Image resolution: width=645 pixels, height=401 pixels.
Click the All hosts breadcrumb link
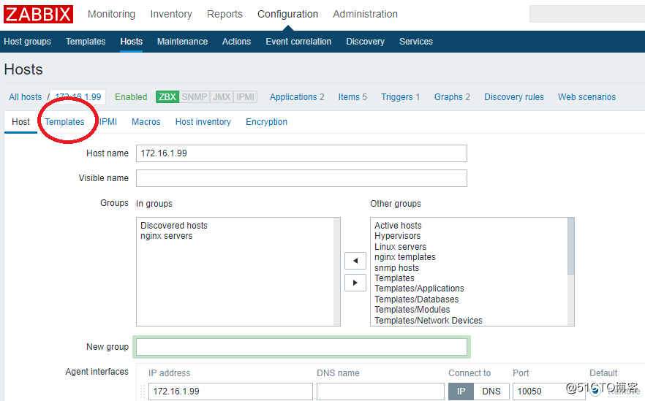pos(26,97)
